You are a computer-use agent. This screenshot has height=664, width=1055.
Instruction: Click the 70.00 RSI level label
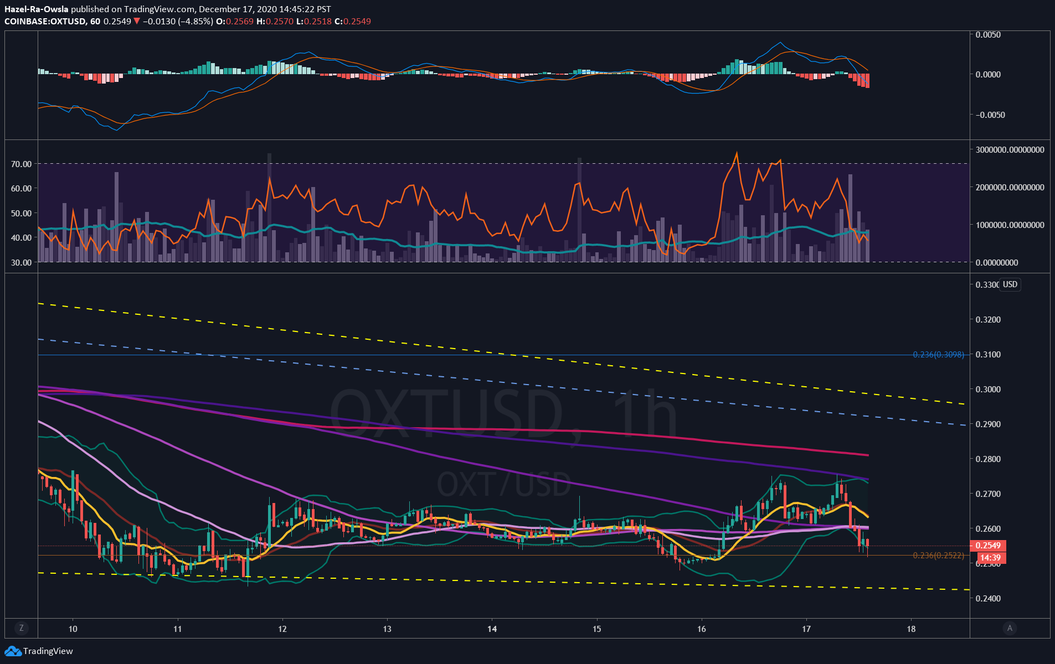click(x=21, y=164)
